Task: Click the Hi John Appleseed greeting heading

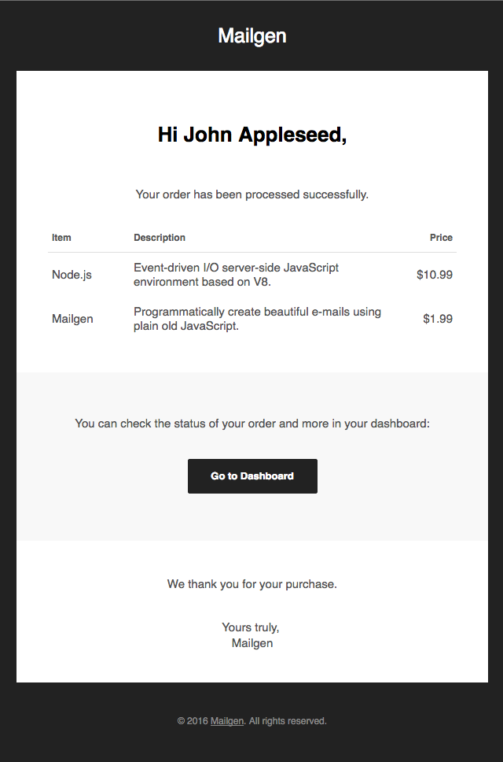Action: (x=252, y=135)
